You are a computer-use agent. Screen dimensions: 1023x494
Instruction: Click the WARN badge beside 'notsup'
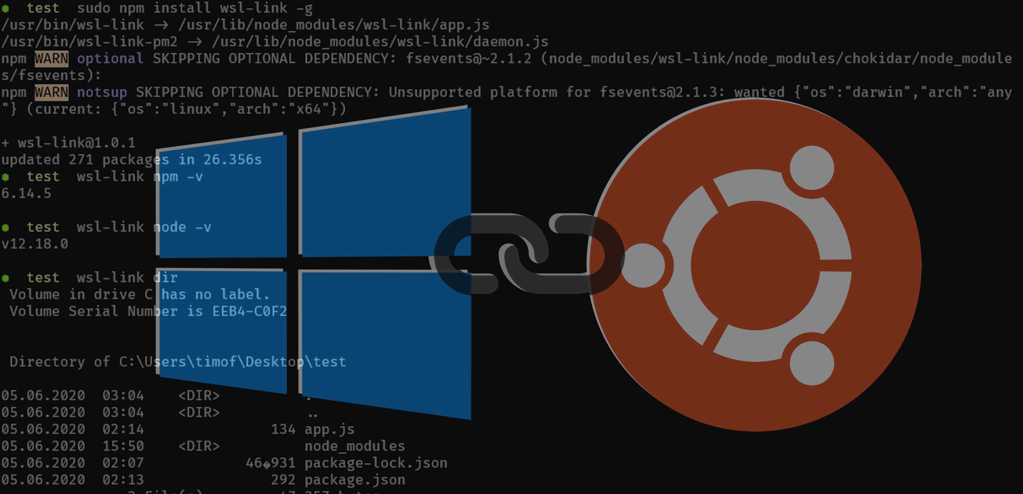[x=51, y=92]
